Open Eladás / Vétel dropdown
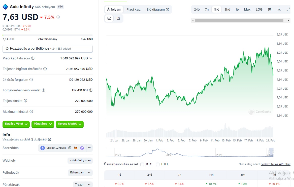The height and width of the screenshot is (187, 294). (x=16, y=124)
